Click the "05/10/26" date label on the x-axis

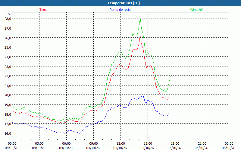coord(229,148)
